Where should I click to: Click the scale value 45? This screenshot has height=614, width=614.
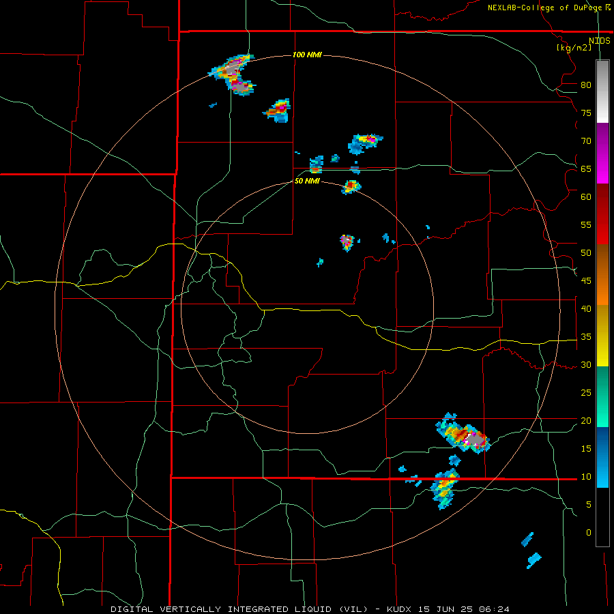pos(586,281)
